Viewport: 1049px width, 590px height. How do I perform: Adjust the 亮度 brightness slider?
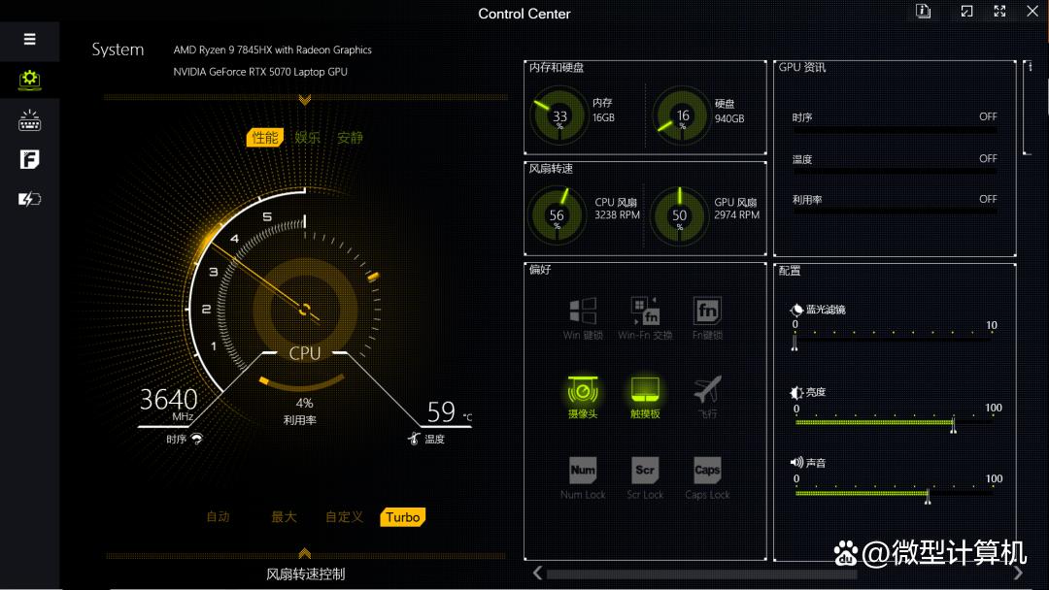click(x=953, y=423)
